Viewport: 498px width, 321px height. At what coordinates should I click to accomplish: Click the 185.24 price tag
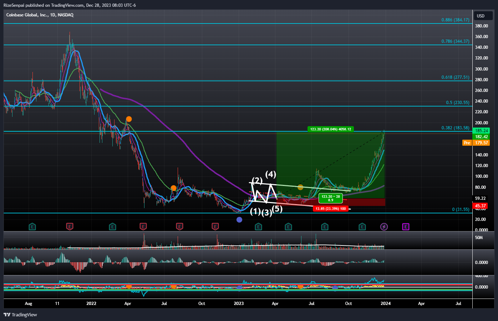point(482,131)
